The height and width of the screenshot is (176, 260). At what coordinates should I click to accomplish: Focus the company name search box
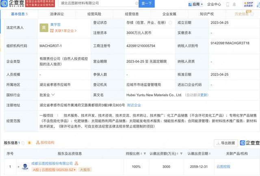[x=98, y=3]
